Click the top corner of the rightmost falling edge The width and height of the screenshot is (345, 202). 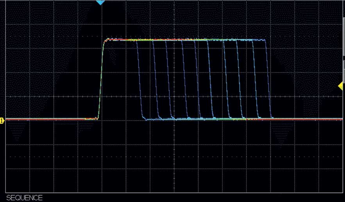[x=266, y=41]
